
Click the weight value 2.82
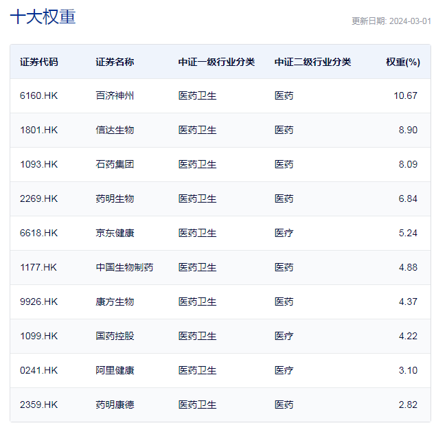tap(408, 405)
